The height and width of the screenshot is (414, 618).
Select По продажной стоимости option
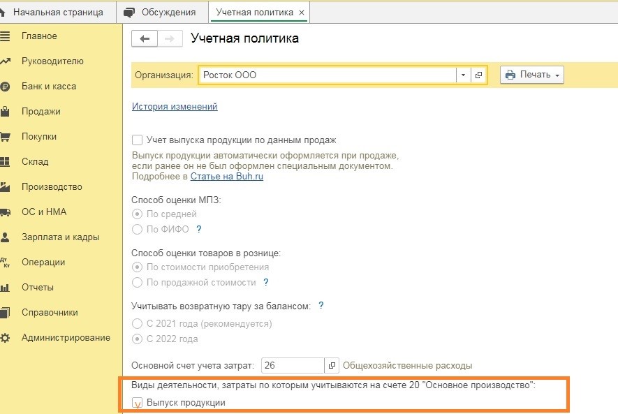(x=137, y=283)
